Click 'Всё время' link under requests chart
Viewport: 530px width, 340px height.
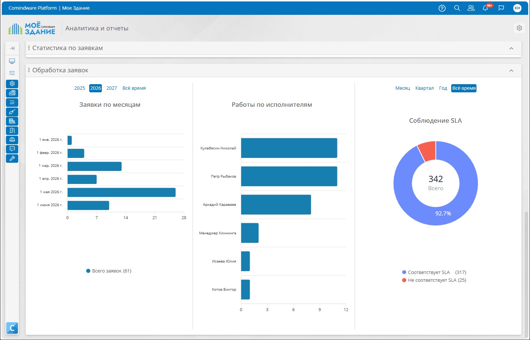pyautogui.click(x=134, y=88)
